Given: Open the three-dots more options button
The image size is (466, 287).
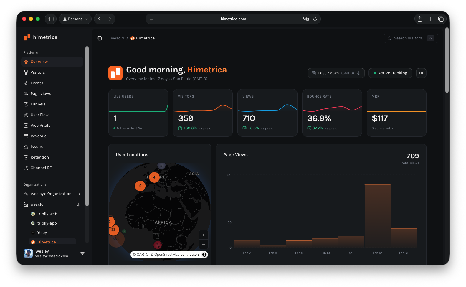Looking at the screenshot, I should 421,73.
